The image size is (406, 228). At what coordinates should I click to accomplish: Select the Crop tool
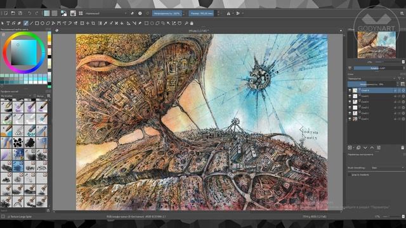pyautogui.click(x=93, y=23)
